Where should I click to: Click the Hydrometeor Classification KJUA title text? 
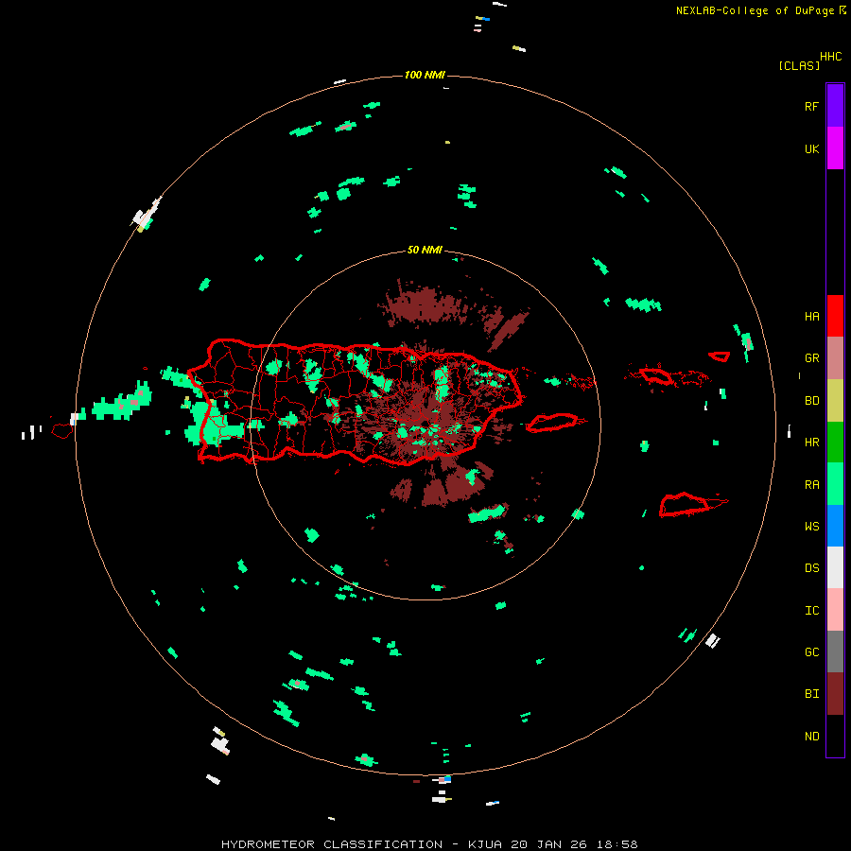click(x=429, y=844)
